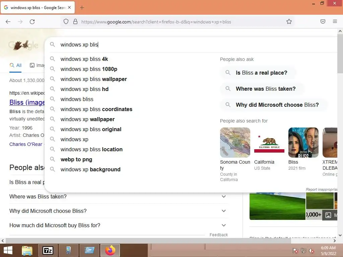
Task: Close the windows xp bliss tab
Action: pyautogui.click(x=69, y=7)
